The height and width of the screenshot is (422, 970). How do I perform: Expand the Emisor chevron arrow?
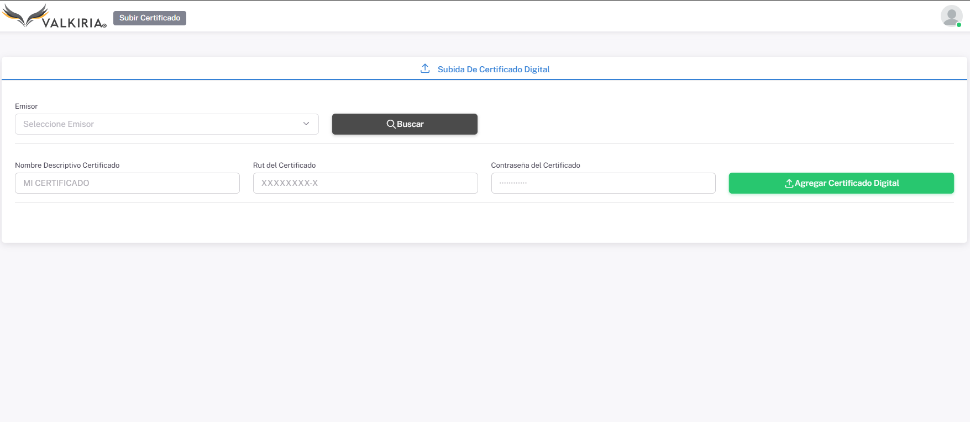coord(306,124)
